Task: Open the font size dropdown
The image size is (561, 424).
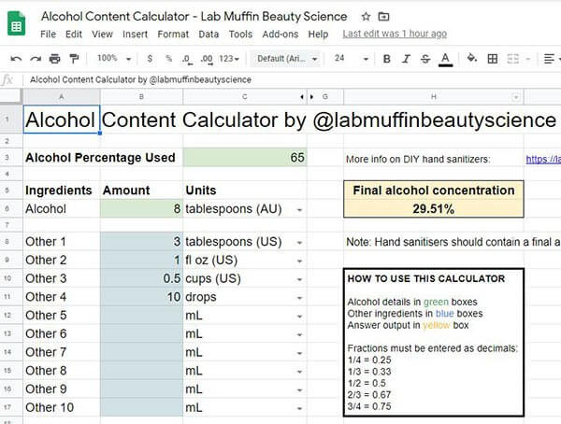Action: point(351,58)
